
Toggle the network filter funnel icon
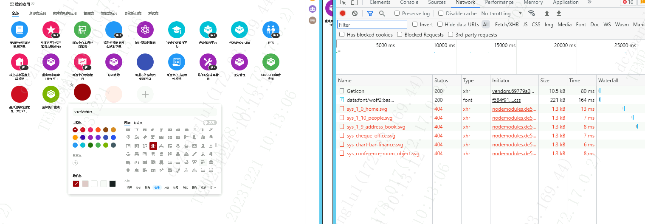point(370,13)
